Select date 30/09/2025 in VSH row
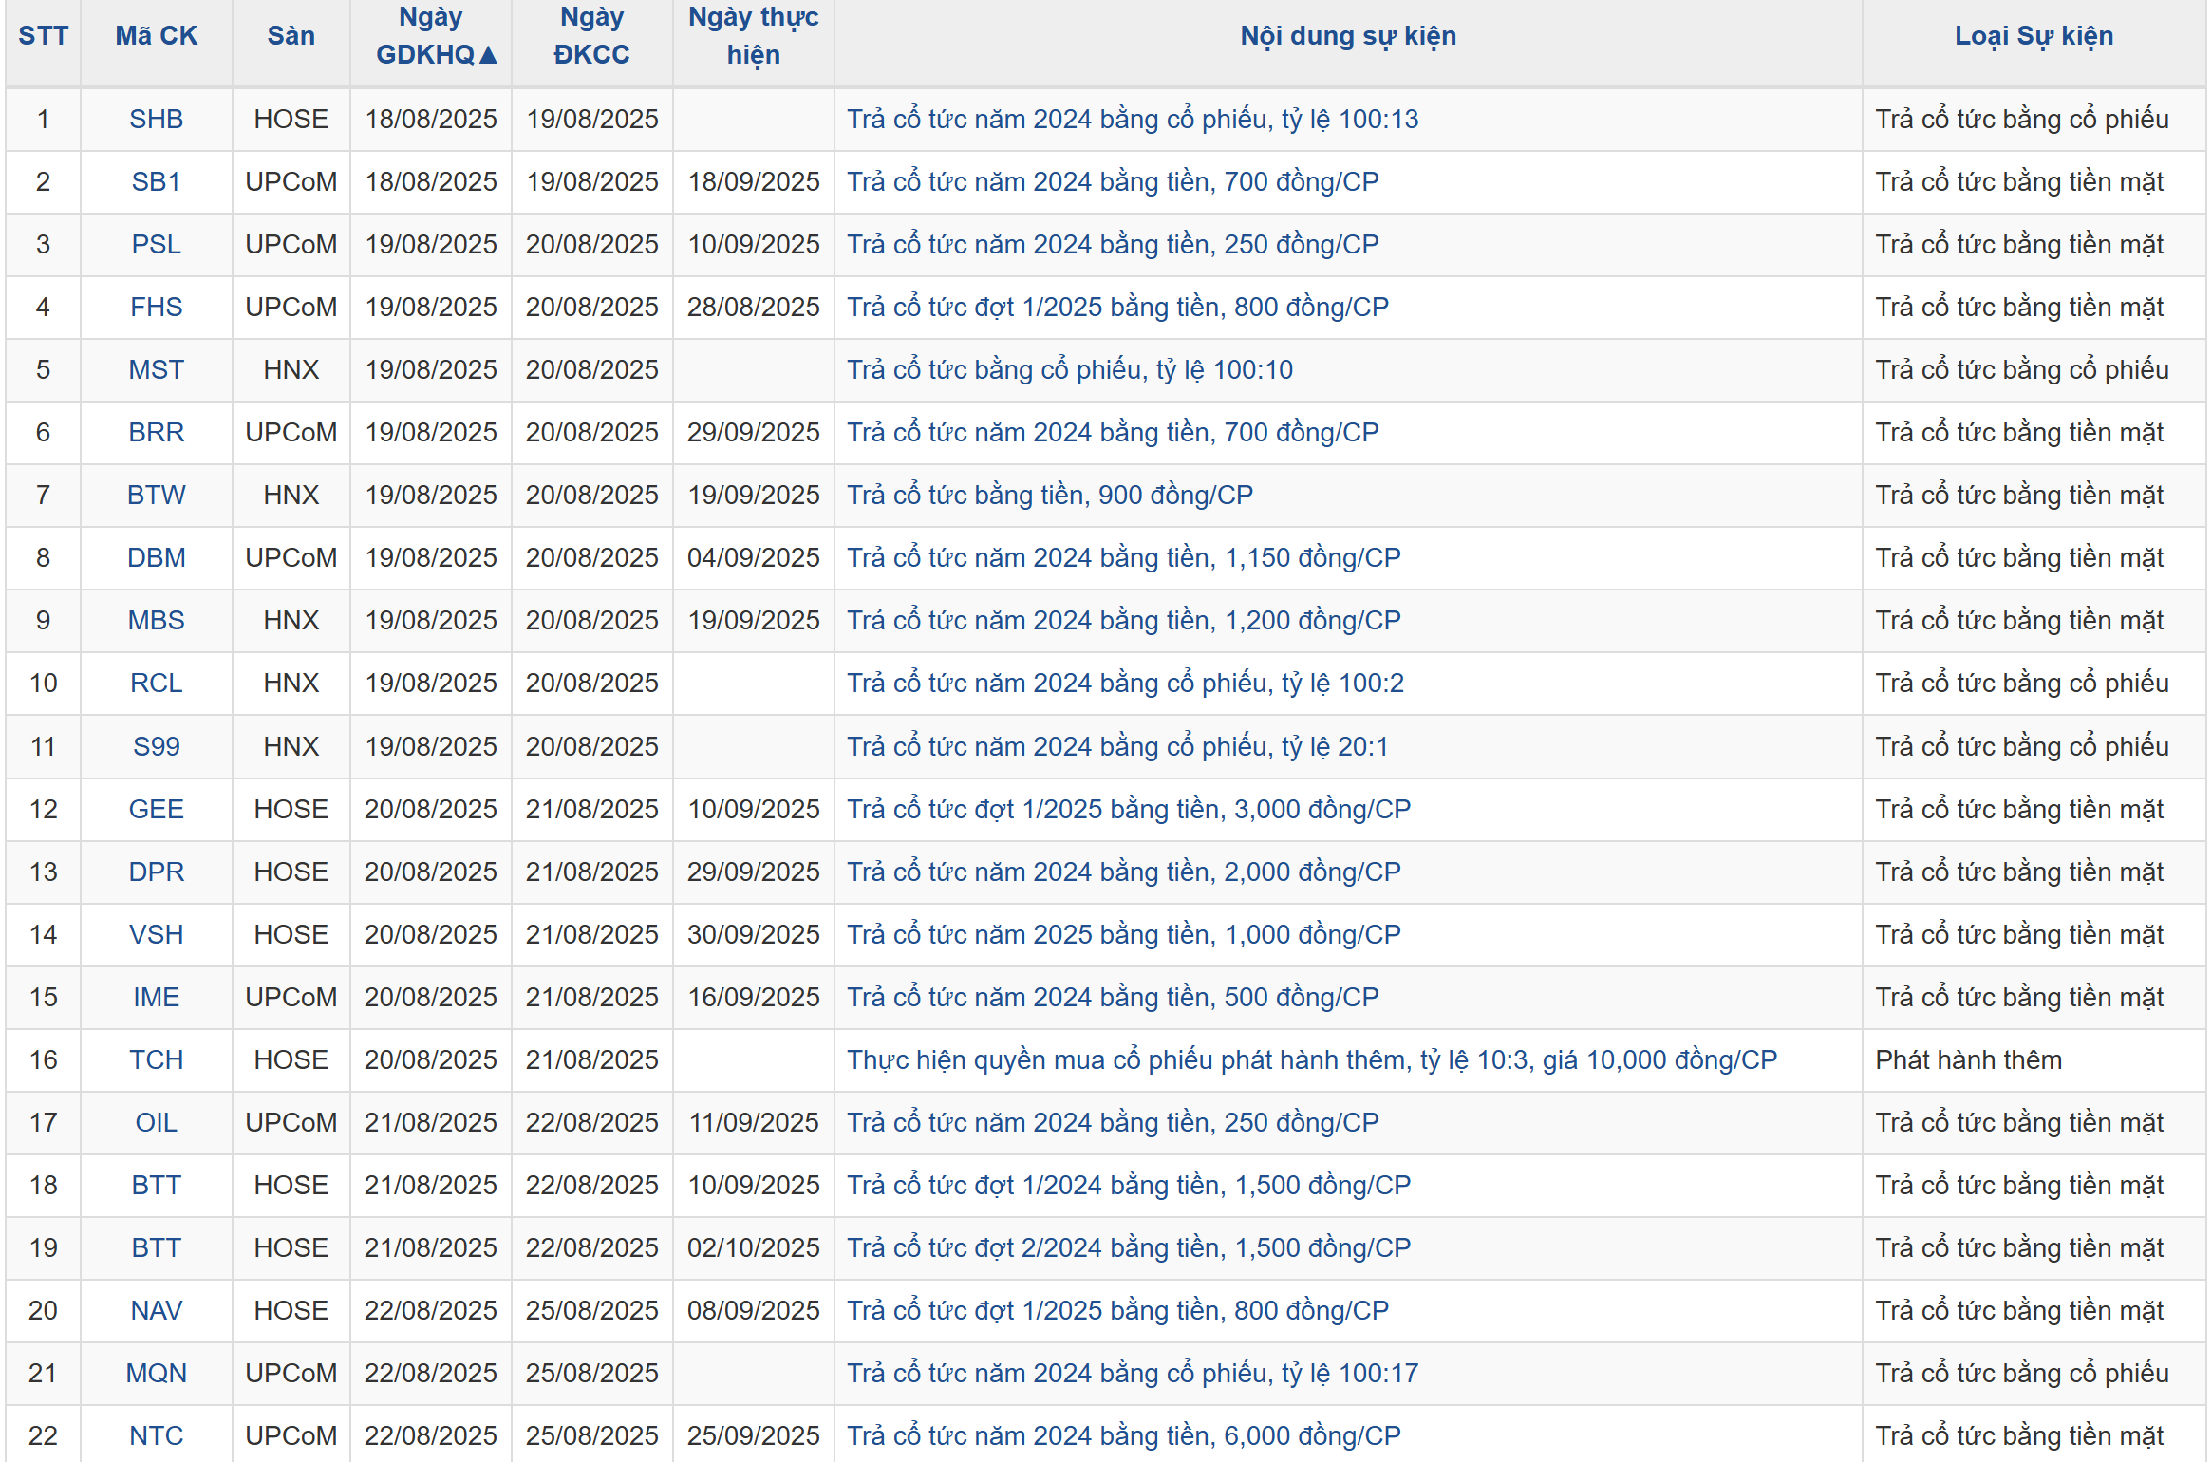 (x=753, y=935)
